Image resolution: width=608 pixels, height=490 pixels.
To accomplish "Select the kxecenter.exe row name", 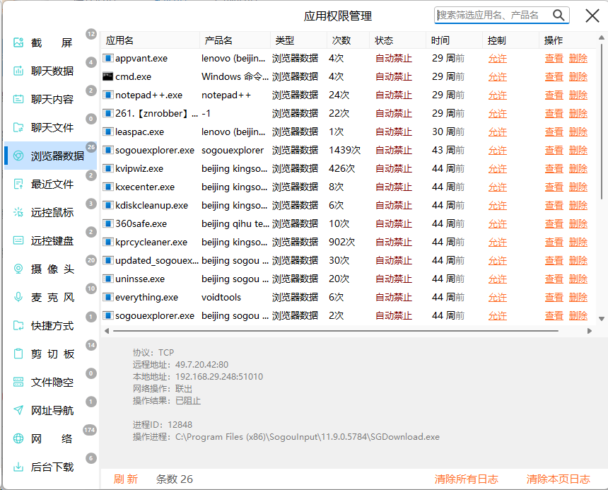I will [x=145, y=187].
